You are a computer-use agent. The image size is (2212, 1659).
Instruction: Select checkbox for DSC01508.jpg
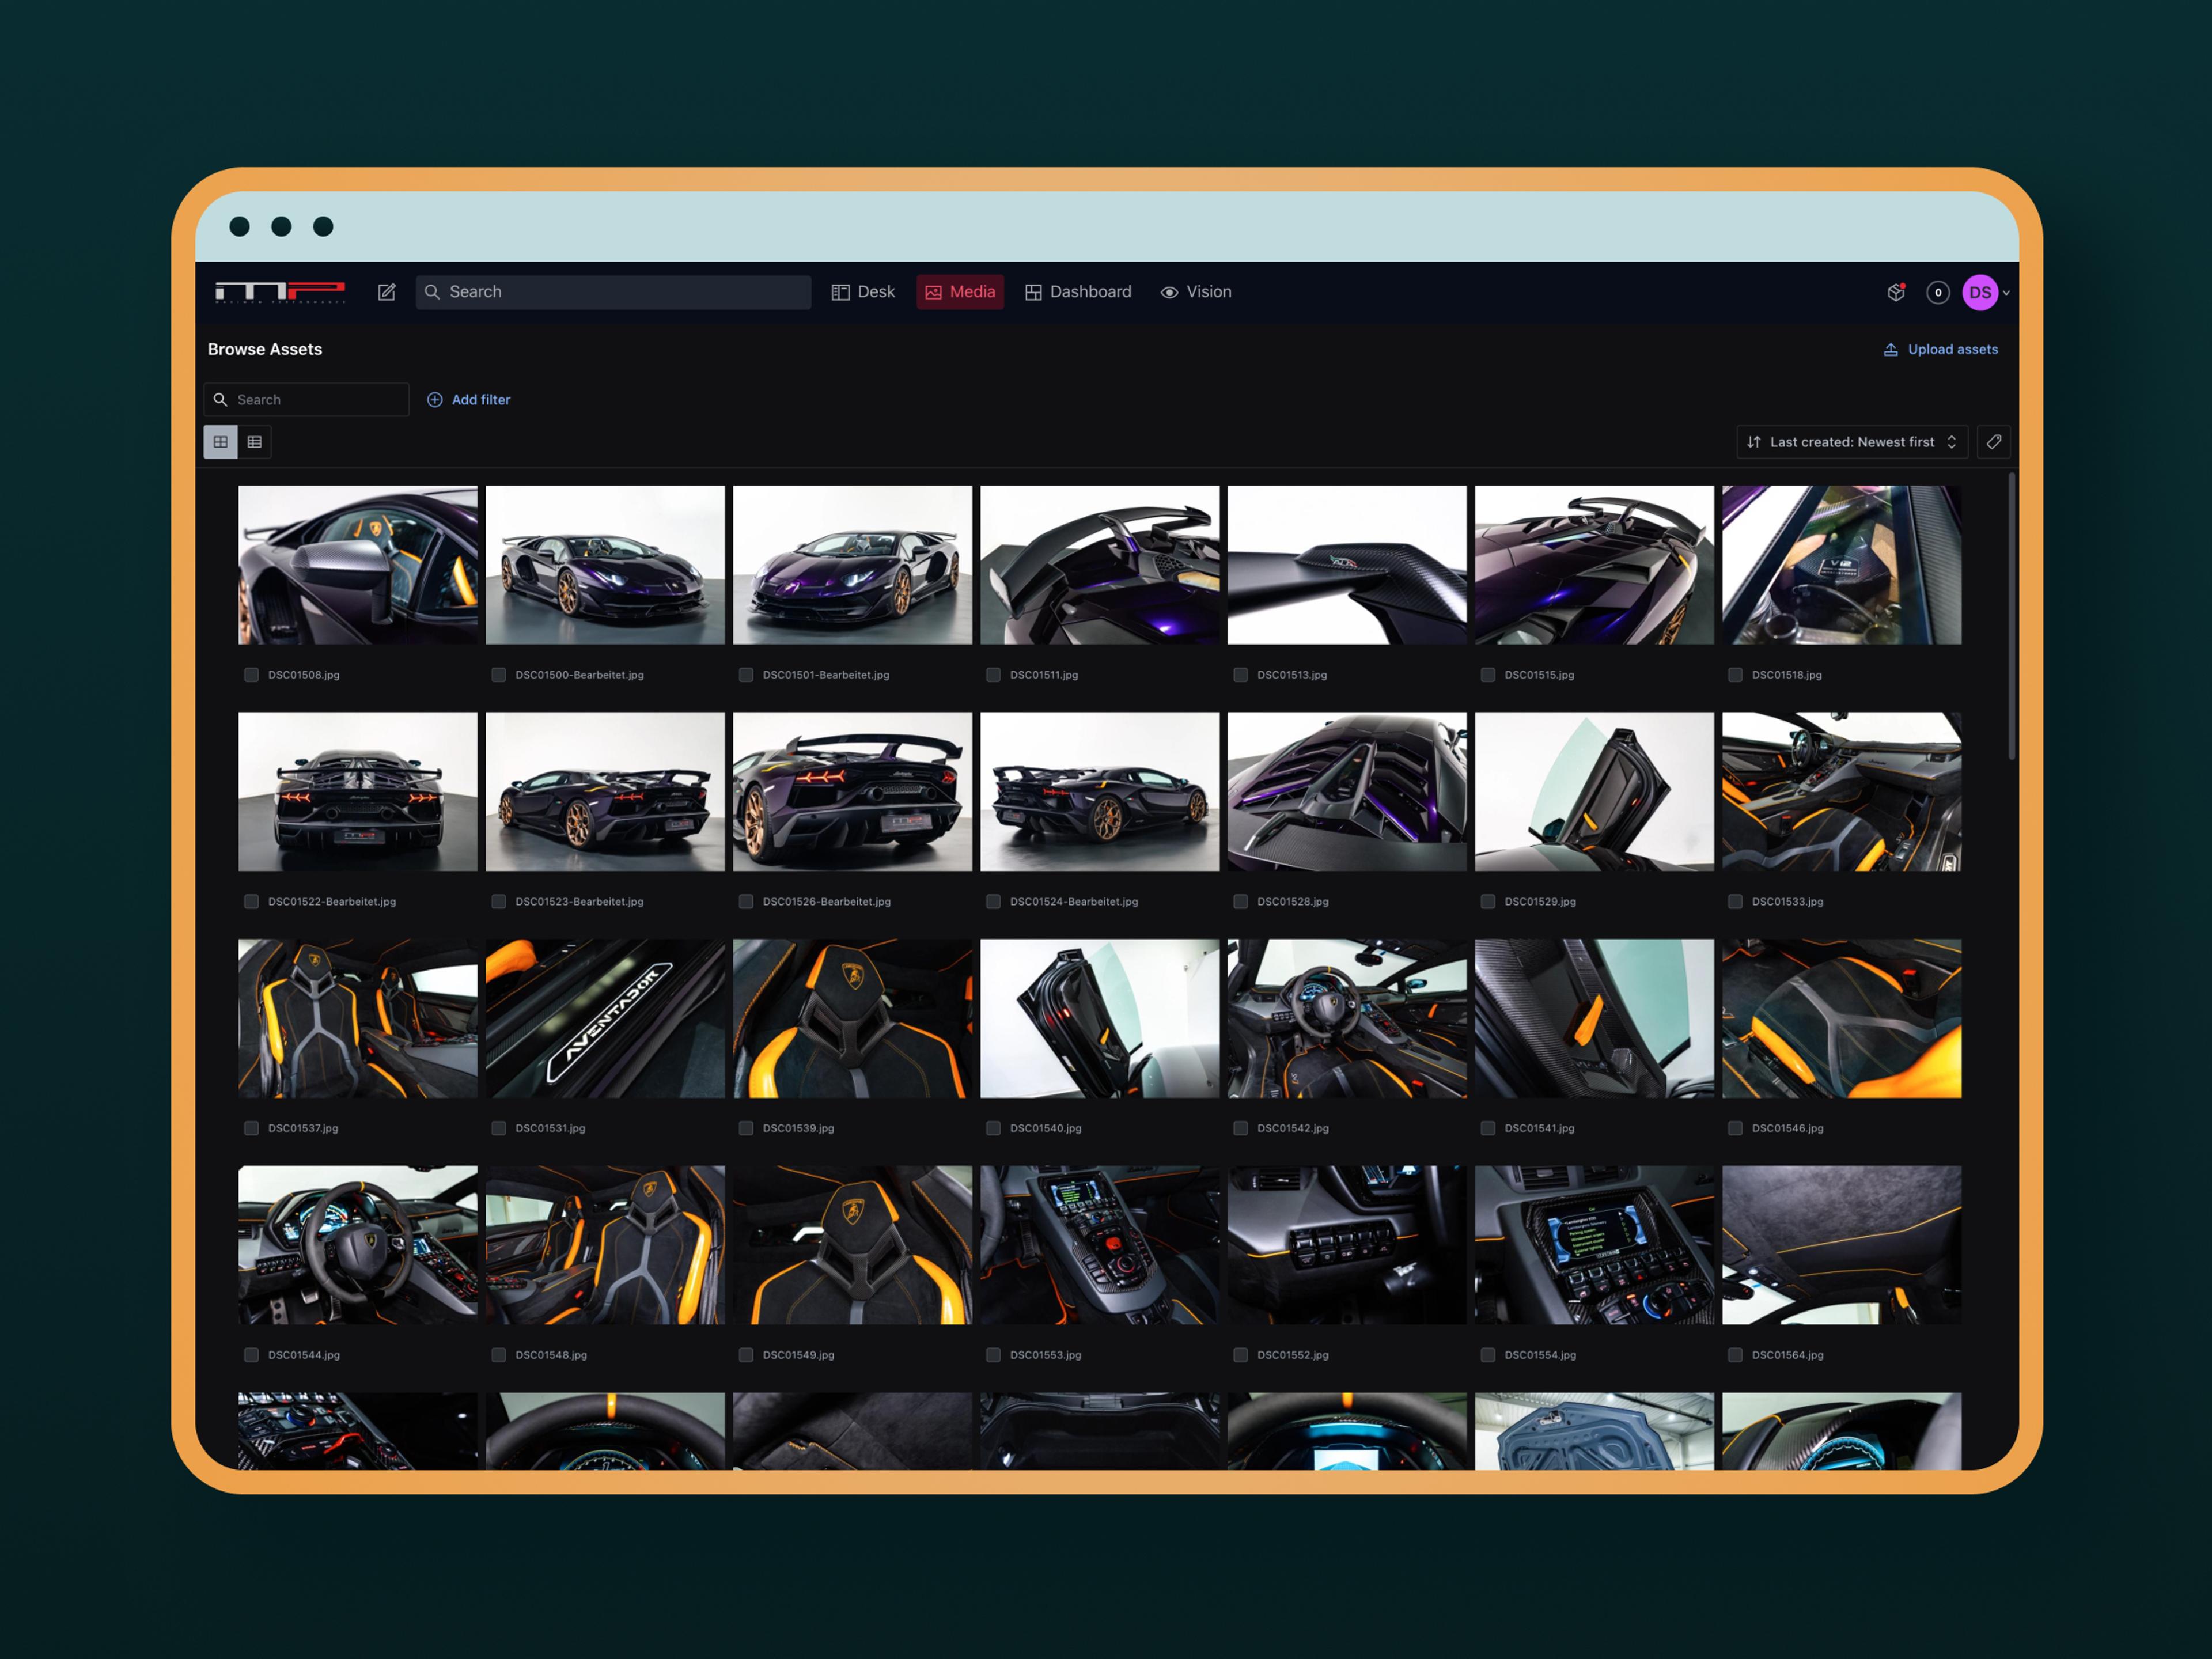251,675
